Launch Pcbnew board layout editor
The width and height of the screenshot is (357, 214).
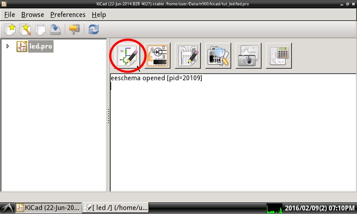tap(188, 56)
